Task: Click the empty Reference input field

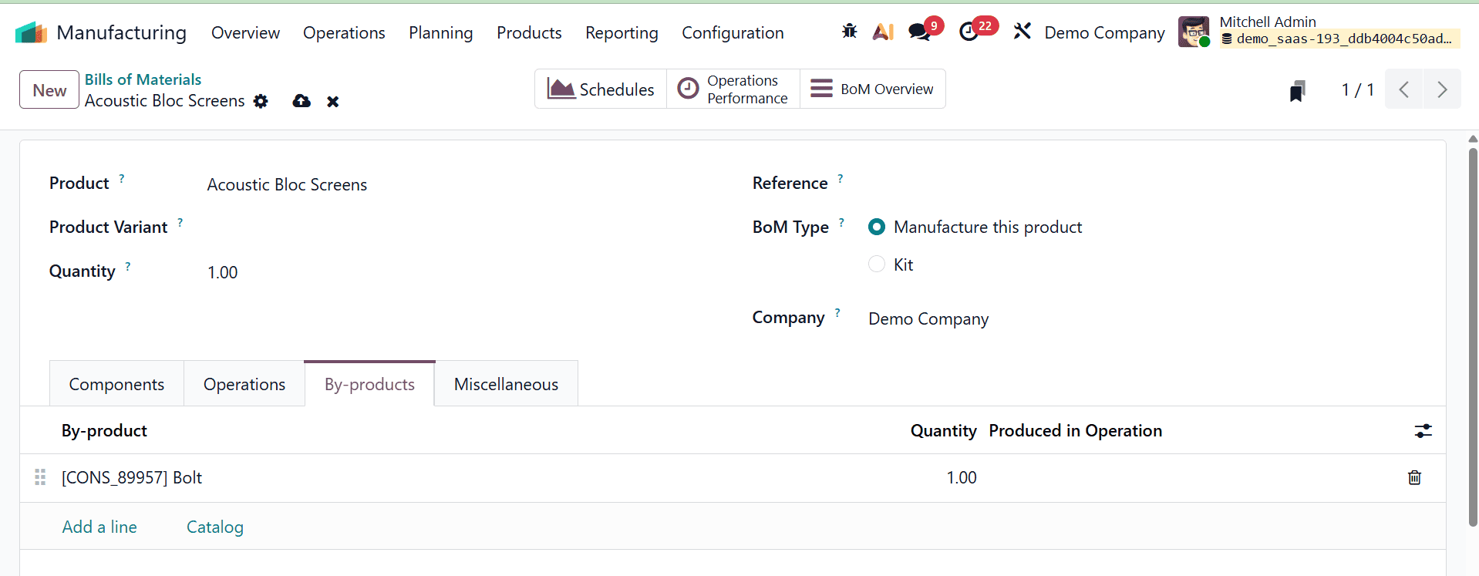Action: (1141, 184)
